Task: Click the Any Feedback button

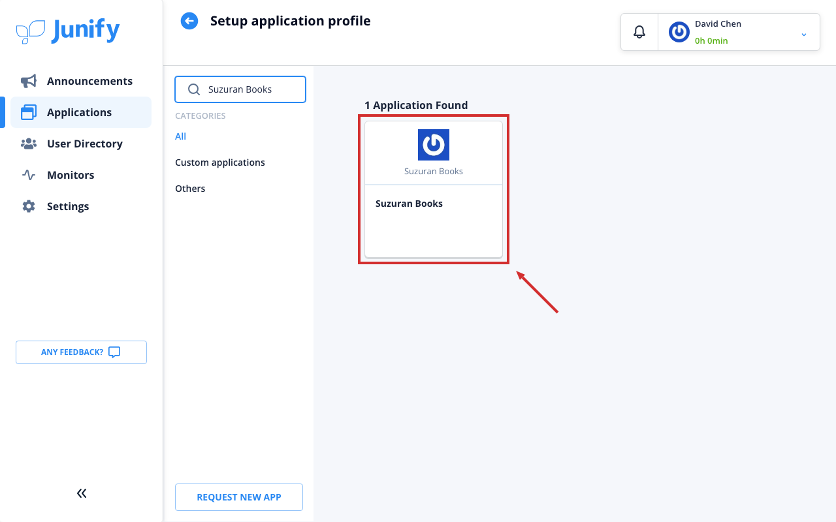Action: point(81,352)
